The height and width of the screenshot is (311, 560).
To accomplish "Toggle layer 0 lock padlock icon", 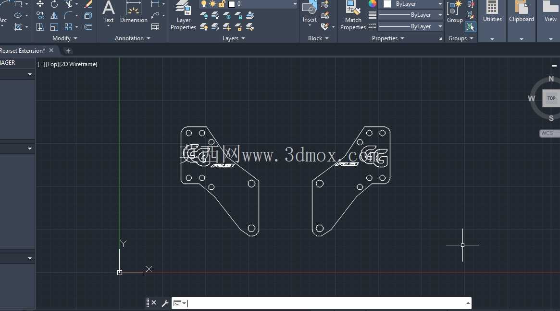I will click(222, 4).
